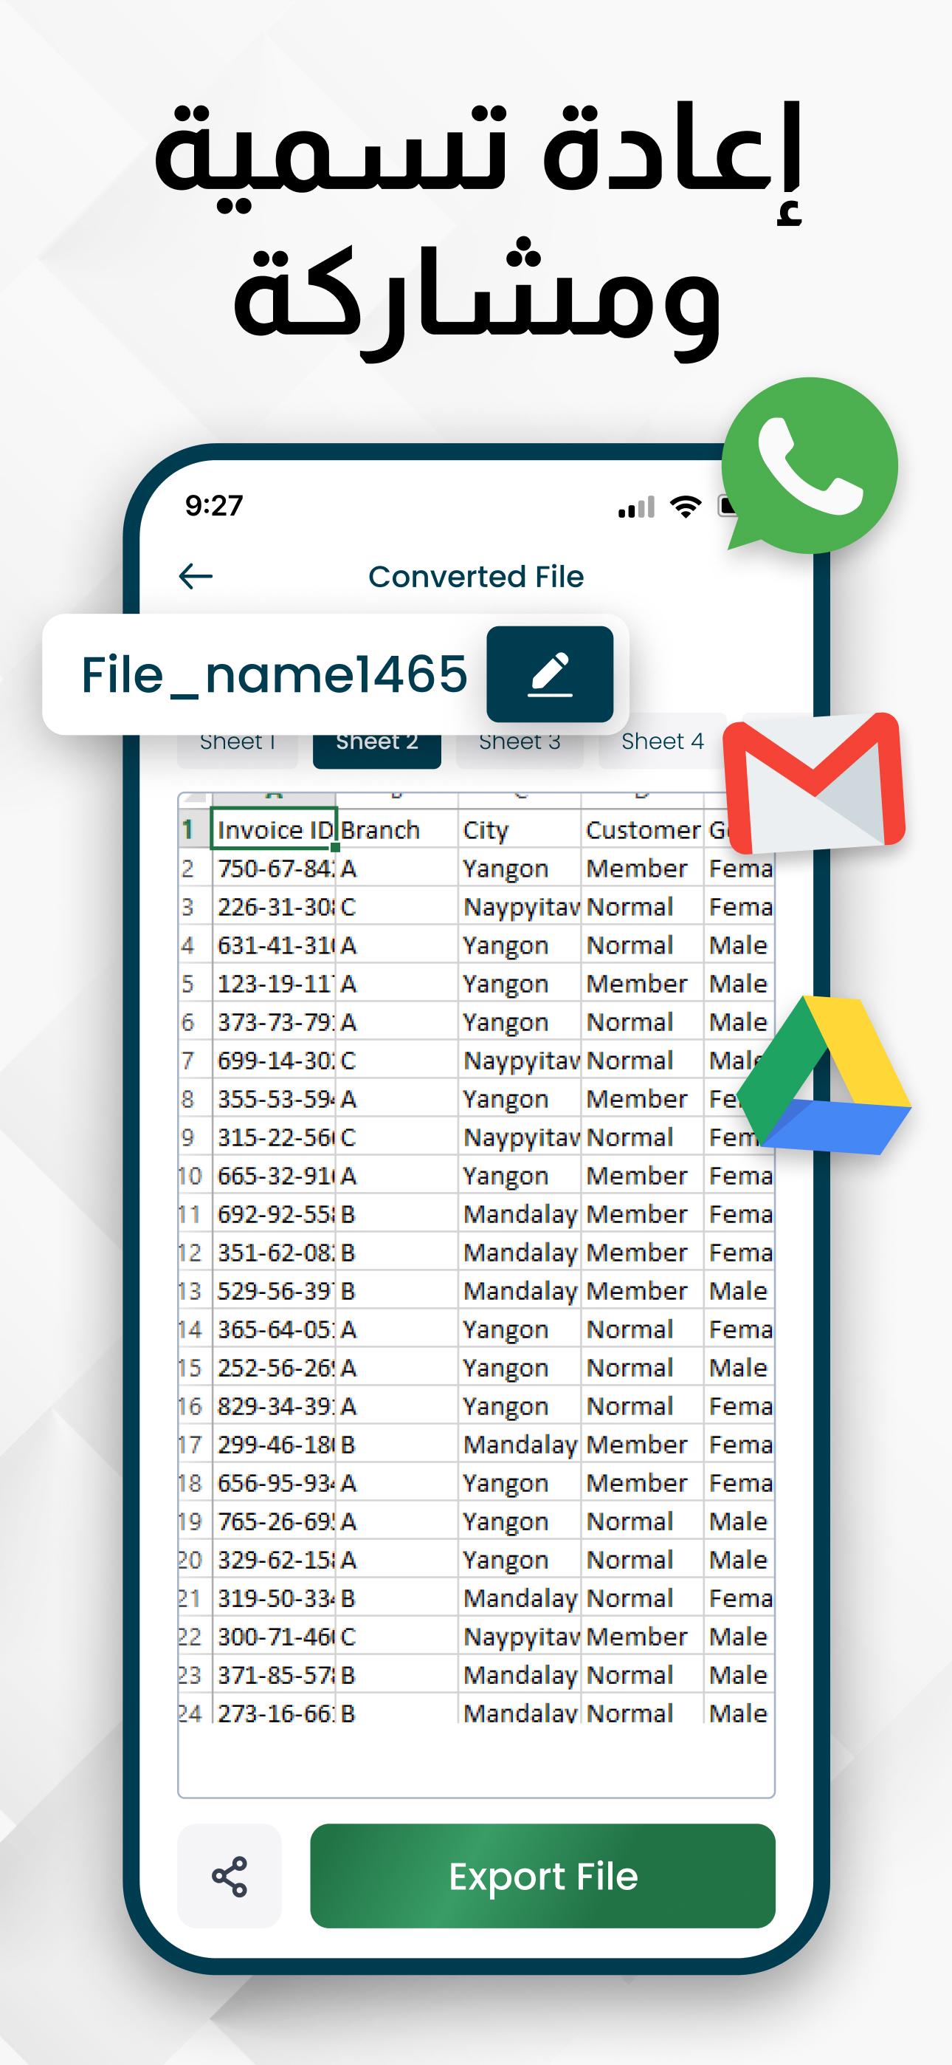Image resolution: width=952 pixels, height=2065 pixels.
Task: Tap the pencil edit filename button
Action: tap(550, 674)
